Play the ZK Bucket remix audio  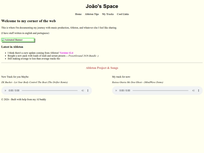coord(5,91)
